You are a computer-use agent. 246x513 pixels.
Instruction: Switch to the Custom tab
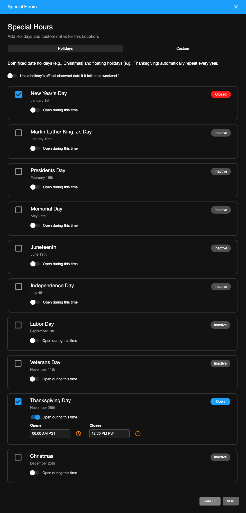[183, 48]
